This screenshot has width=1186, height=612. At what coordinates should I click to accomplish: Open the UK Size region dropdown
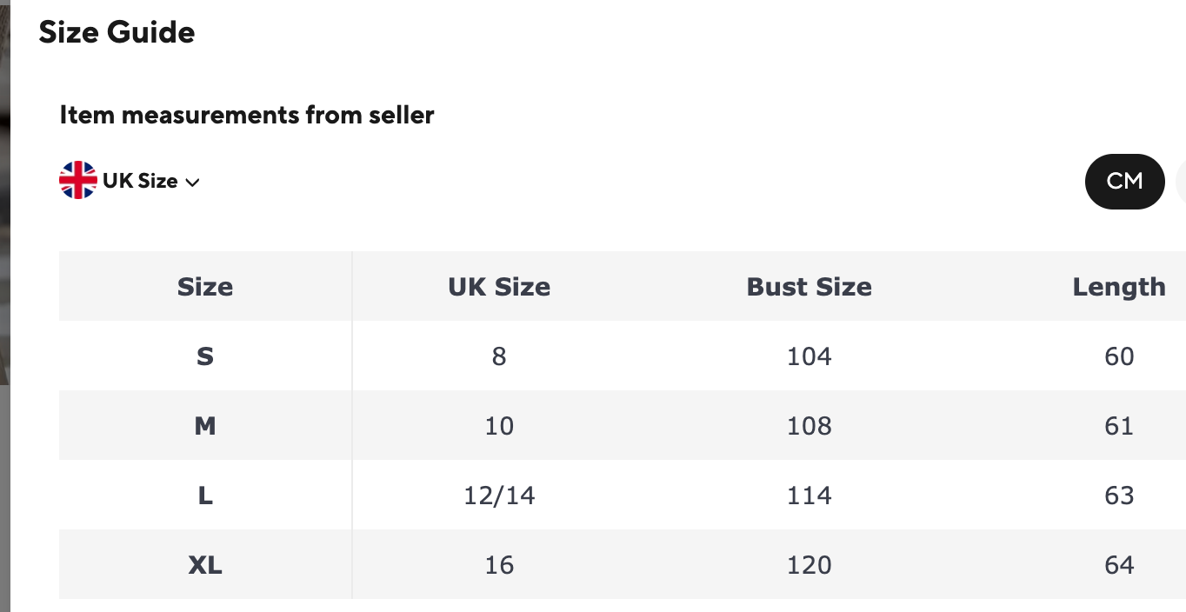point(140,181)
